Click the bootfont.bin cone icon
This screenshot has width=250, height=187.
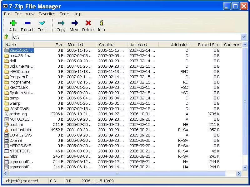pos(6,130)
